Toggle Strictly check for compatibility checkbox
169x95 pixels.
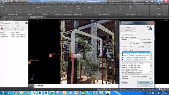(x=142, y=43)
